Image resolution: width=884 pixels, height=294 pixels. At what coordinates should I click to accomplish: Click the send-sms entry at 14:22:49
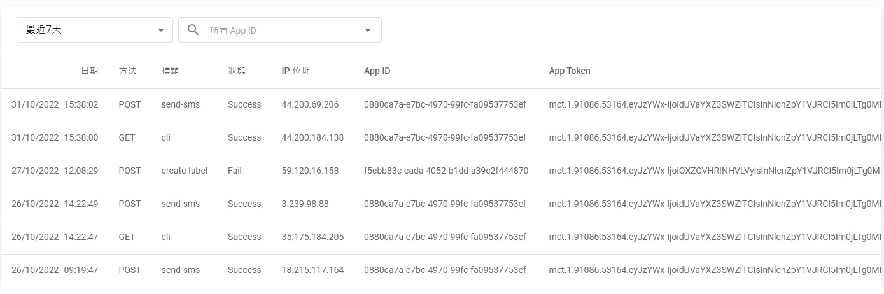pyautogui.click(x=180, y=204)
